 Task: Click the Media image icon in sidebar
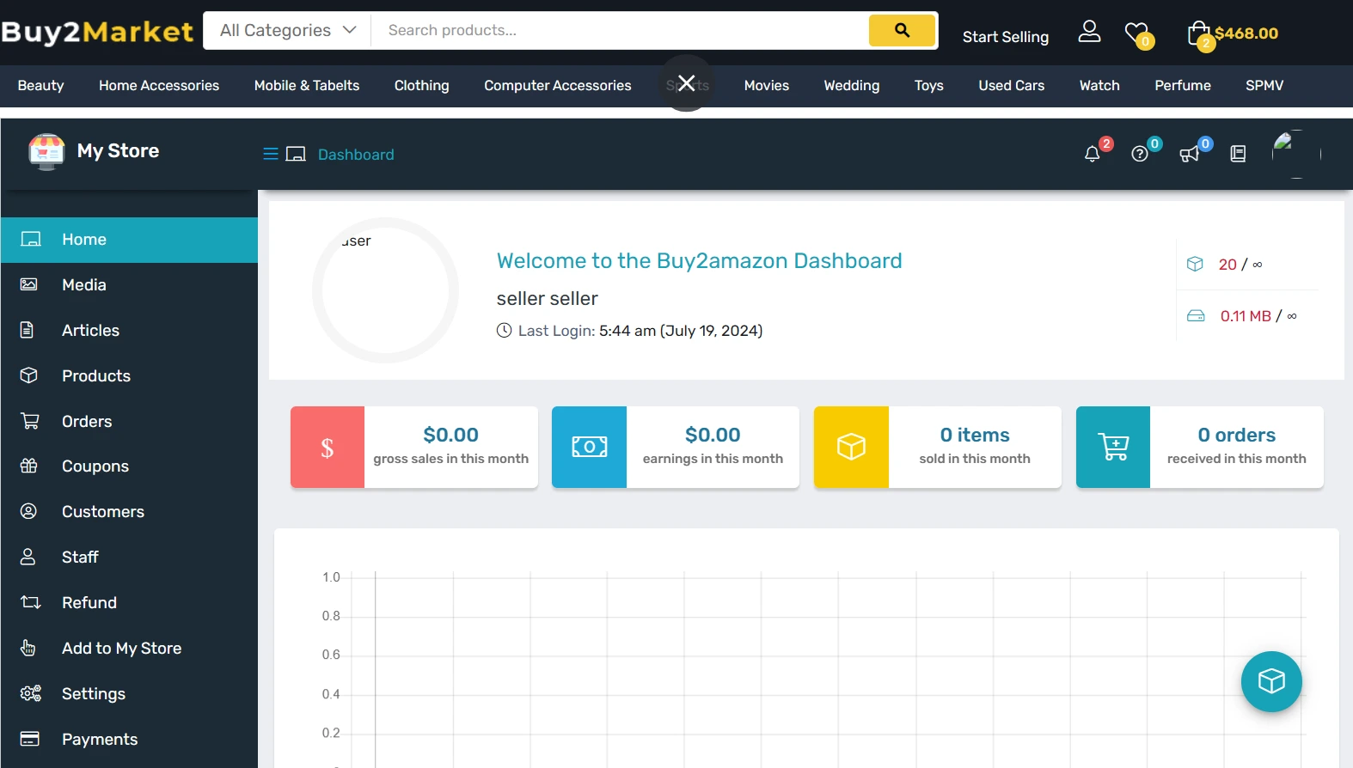click(29, 284)
